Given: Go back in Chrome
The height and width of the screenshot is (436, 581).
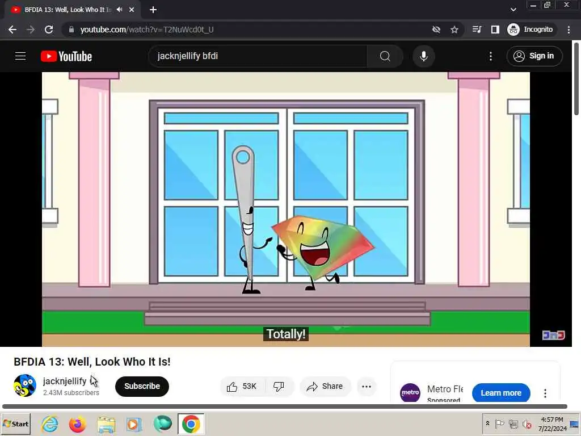Looking at the screenshot, I should 12,30.
